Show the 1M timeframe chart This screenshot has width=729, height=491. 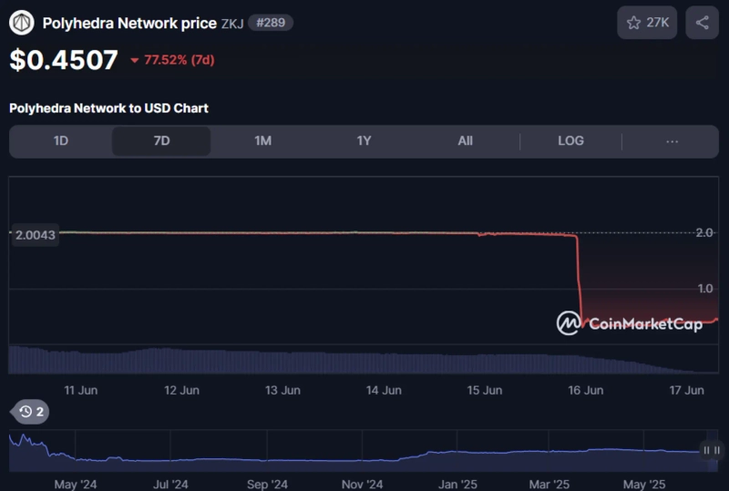coord(262,141)
